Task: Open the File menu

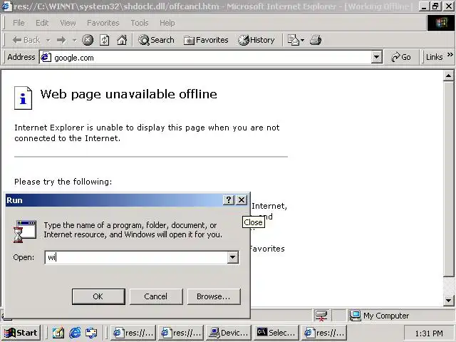Action: coord(19,23)
